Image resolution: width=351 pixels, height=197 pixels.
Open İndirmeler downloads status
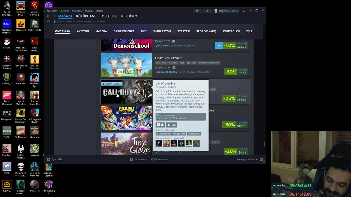point(149,159)
